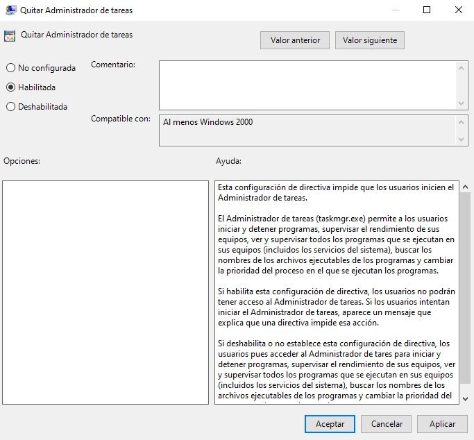Viewport: 474px width, 440px height.
Task: Click the Comentario box scroll up arrow
Action: pyautogui.click(x=462, y=67)
